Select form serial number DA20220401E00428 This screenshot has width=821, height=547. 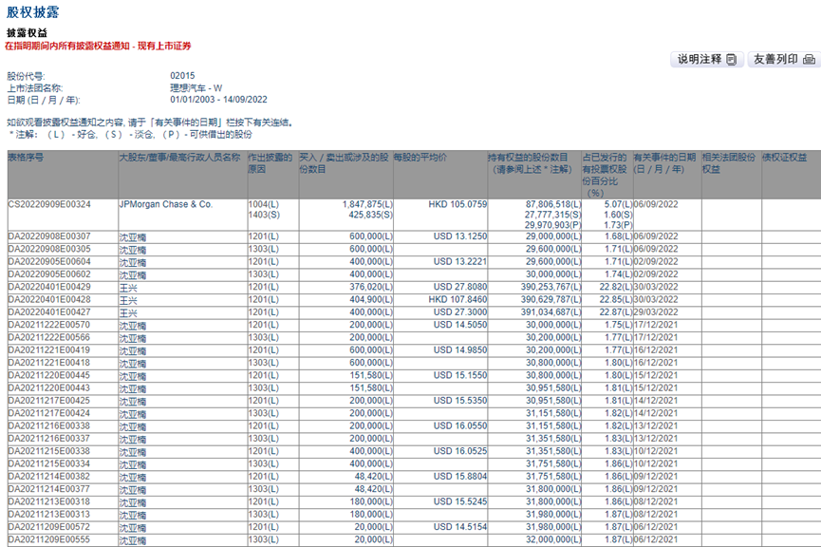pos(49,299)
